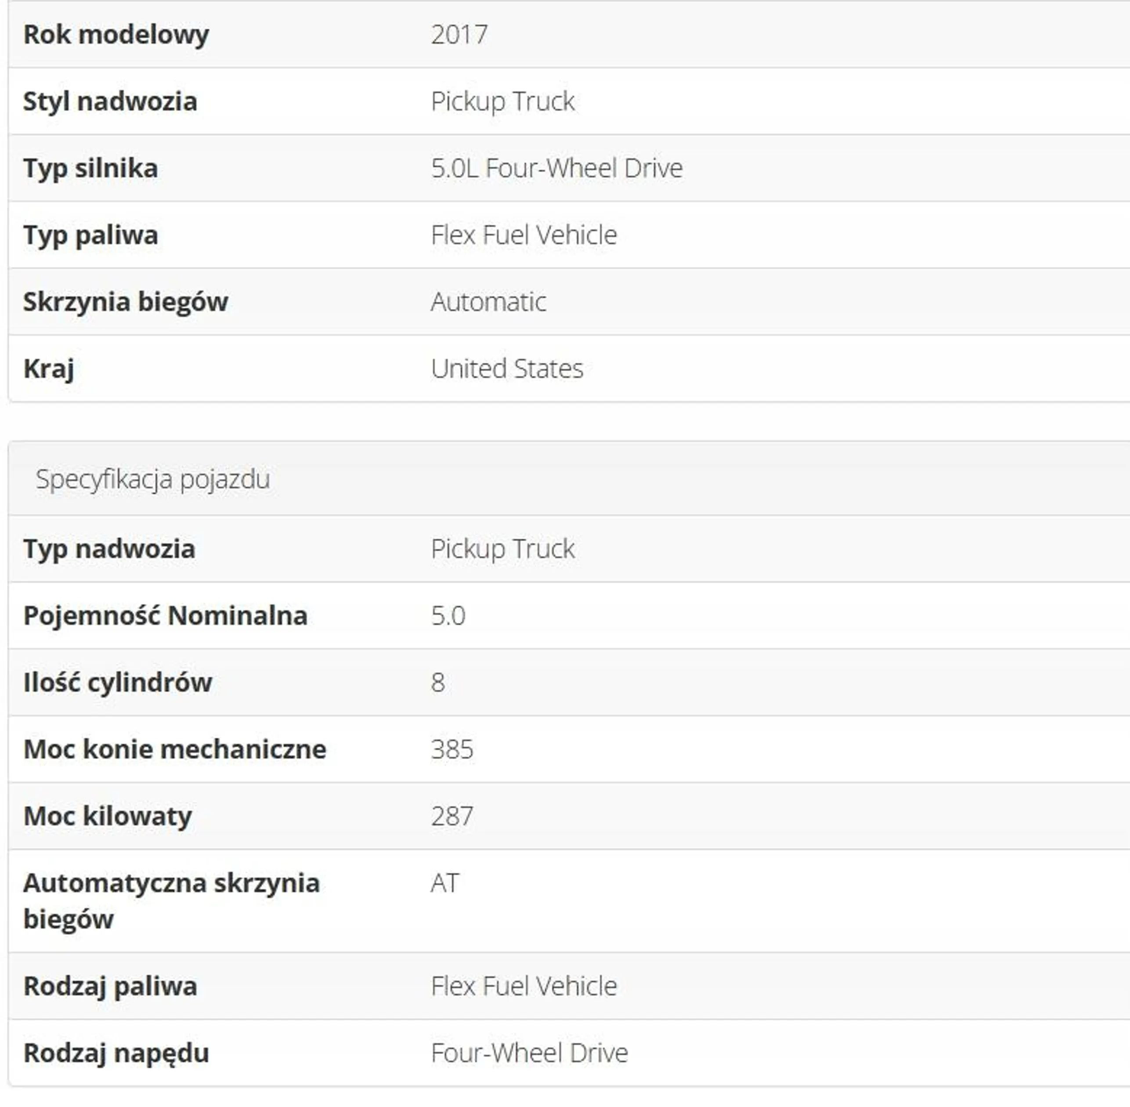Click the '5.0' nominal capacity value

click(448, 616)
